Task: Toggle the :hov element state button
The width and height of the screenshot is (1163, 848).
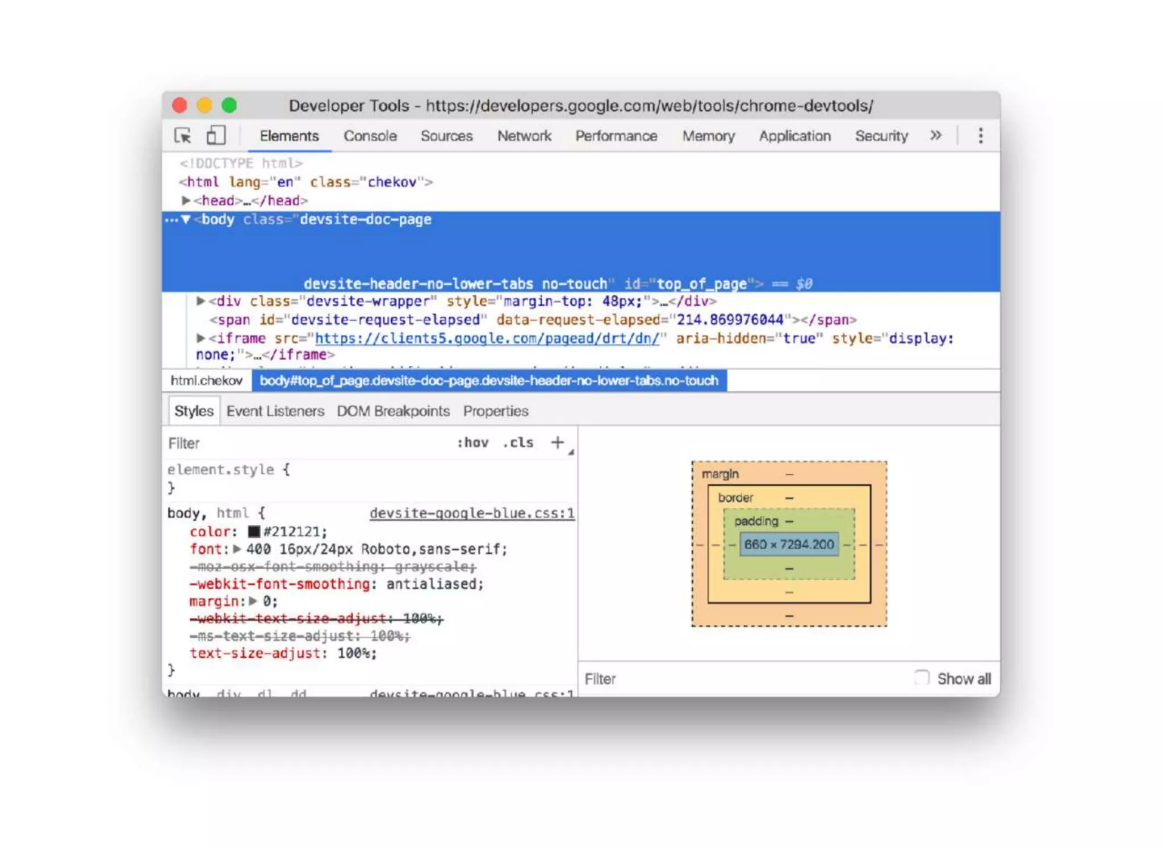Action: pyautogui.click(x=472, y=442)
